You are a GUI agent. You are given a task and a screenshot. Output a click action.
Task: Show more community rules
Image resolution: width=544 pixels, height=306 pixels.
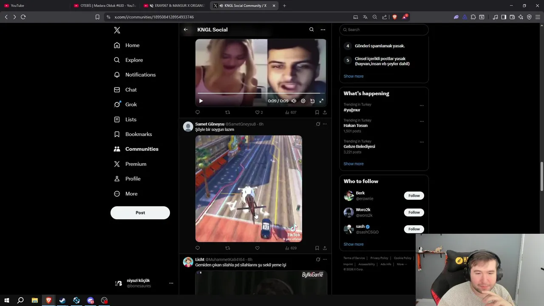coord(354,76)
